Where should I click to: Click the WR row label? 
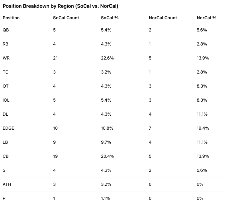coord(6,58)
